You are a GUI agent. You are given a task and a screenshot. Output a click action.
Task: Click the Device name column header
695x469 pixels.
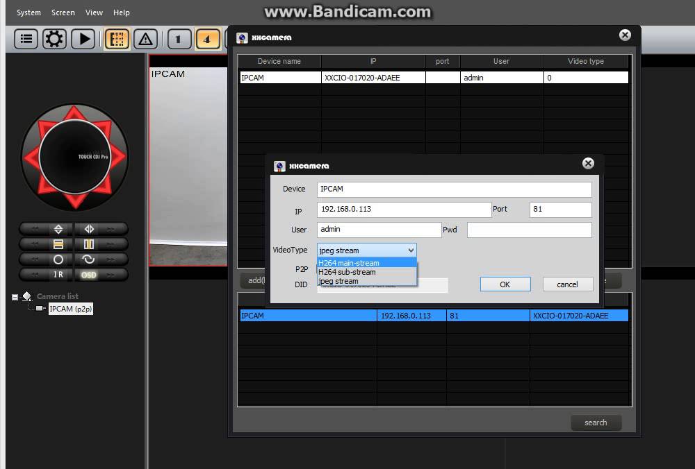point(279,61)
